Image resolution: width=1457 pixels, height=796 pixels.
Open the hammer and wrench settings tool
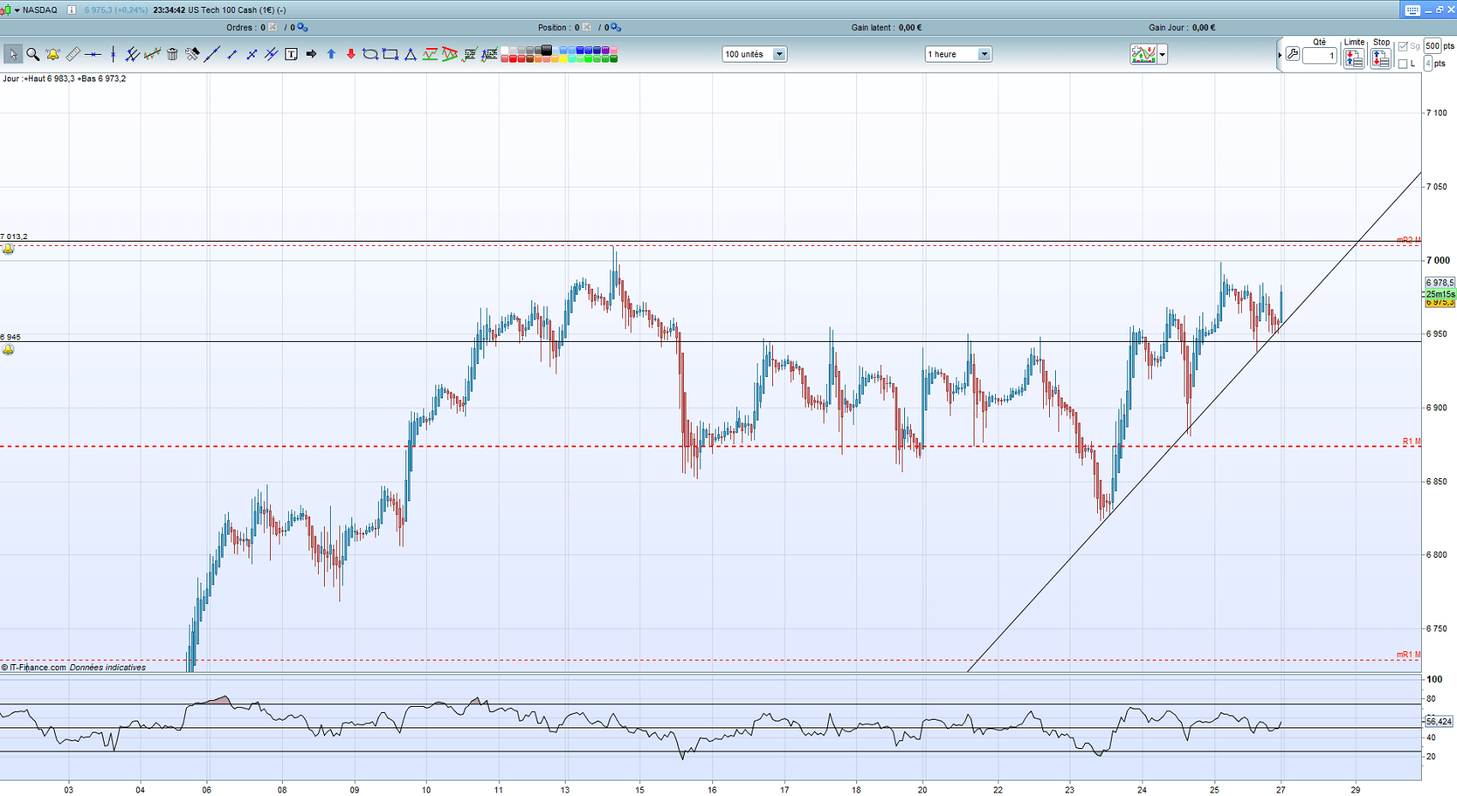tap(192, 54)
